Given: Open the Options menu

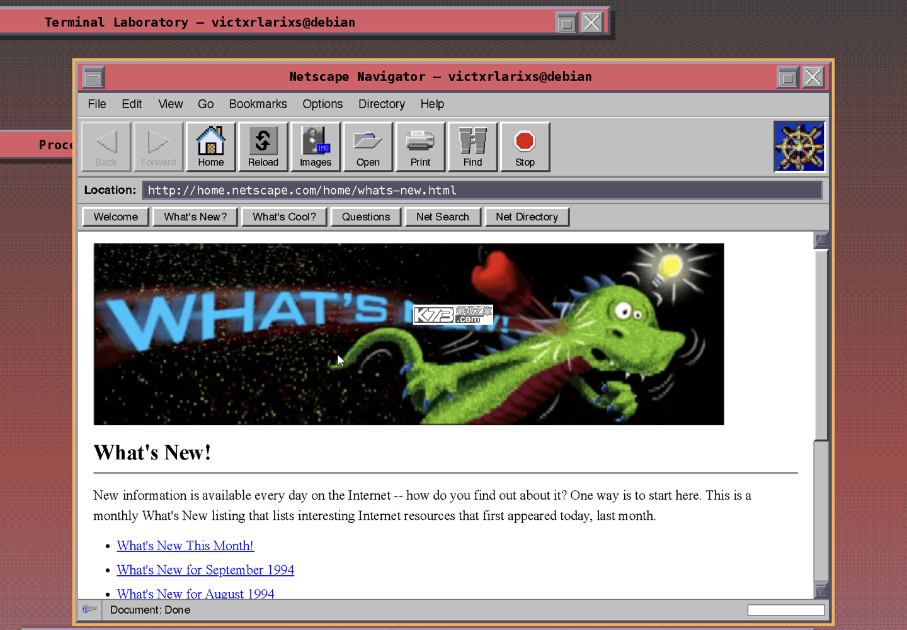Looking at the screenshot, I should (322, 104).
